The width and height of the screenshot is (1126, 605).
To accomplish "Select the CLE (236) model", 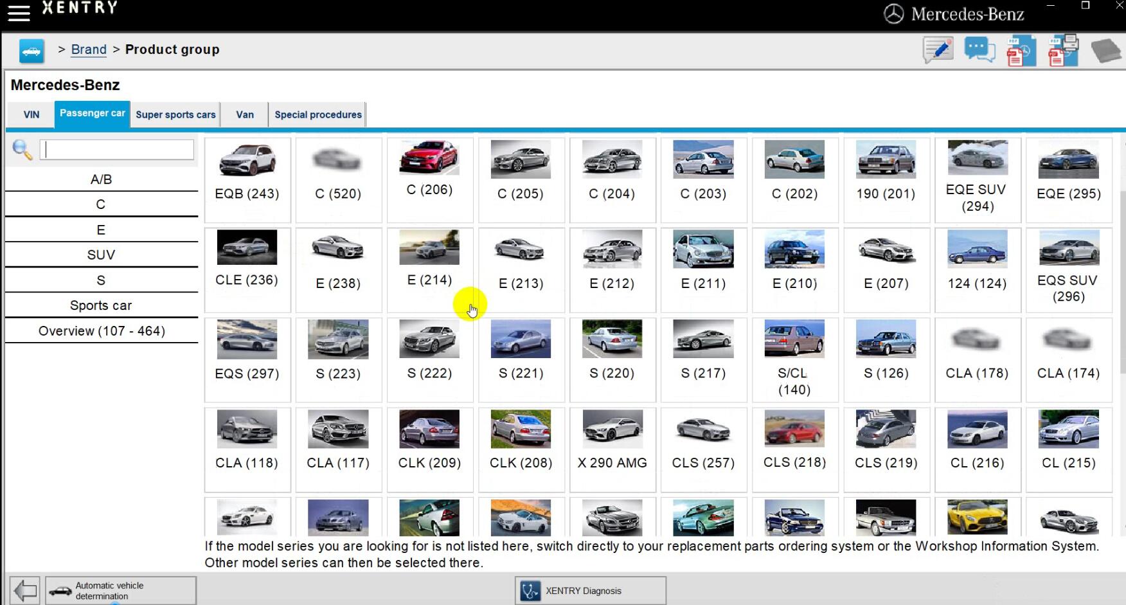I will coord(247,270).
